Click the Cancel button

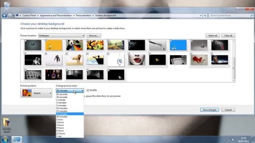pyautogui.click(x=228, y=110)
